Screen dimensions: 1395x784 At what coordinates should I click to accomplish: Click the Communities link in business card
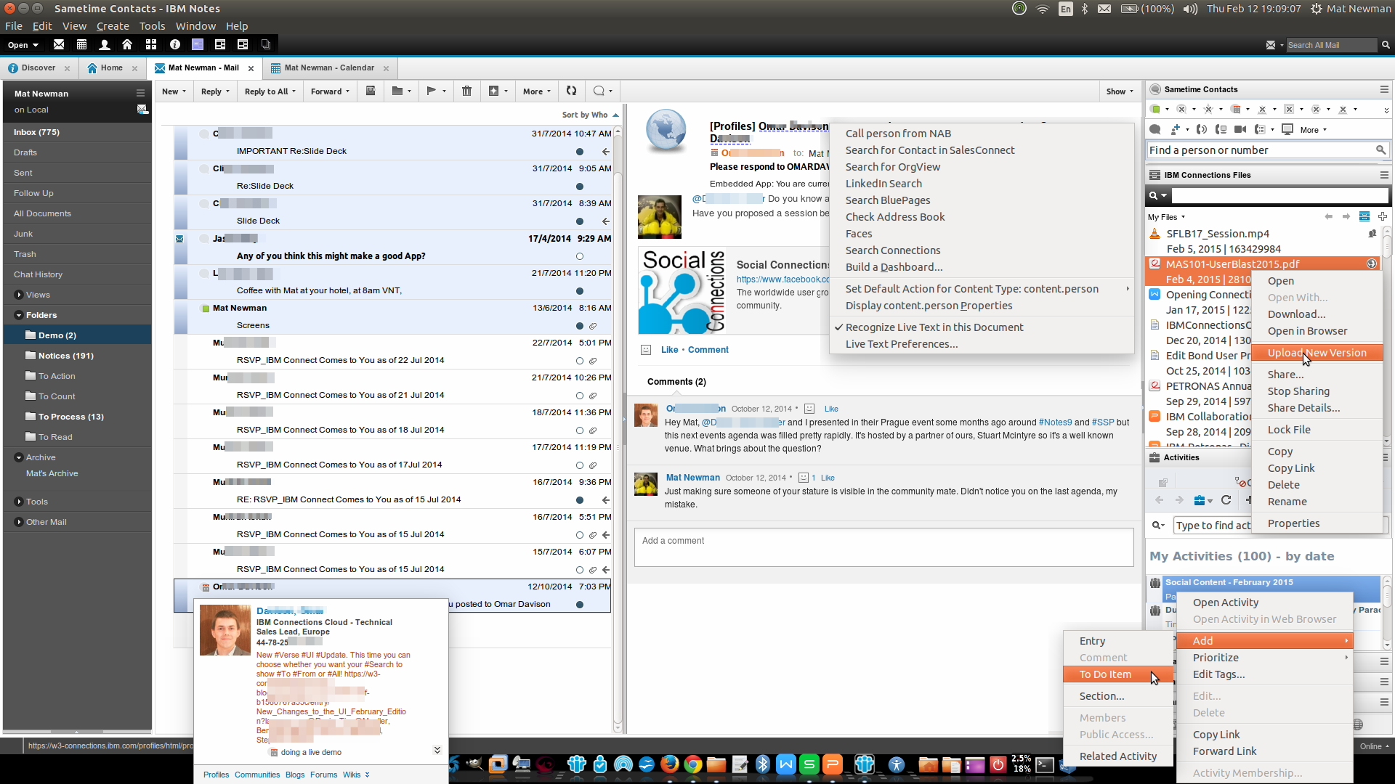pos(257,775)
